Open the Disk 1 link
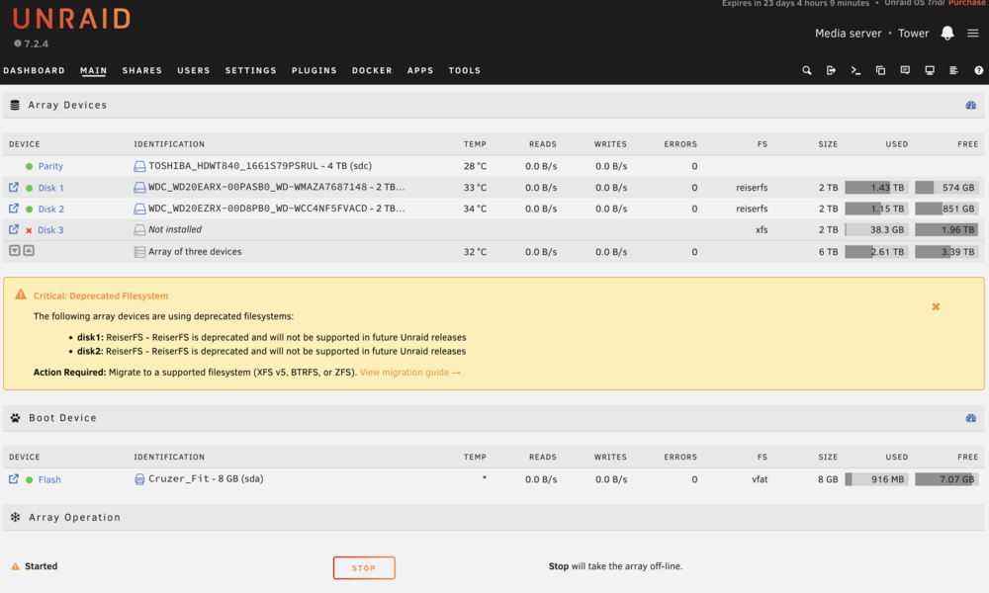989x593 pixels. [50, 188]
